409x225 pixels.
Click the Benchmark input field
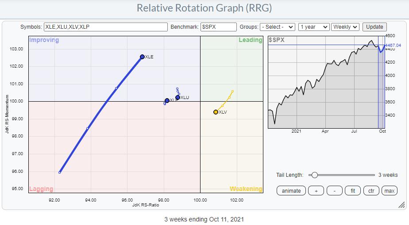[x=218, y=27]
